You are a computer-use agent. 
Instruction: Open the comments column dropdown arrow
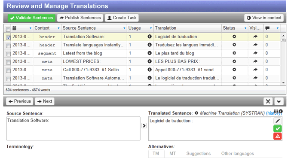pos(278,28)
